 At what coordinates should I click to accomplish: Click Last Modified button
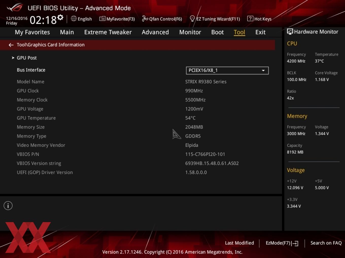coord(239,243)
